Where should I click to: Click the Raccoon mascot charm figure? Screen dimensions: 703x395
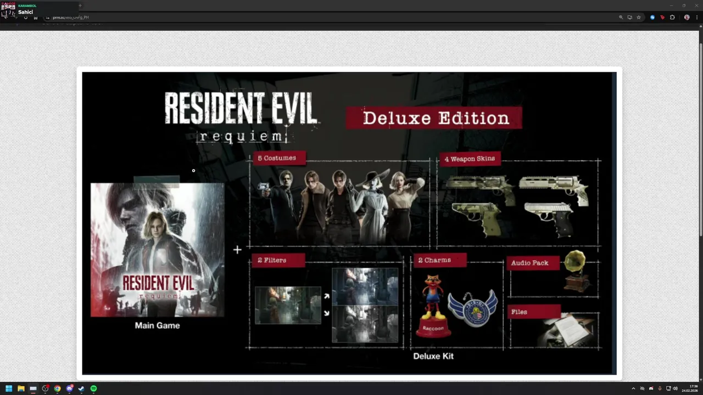433,306
